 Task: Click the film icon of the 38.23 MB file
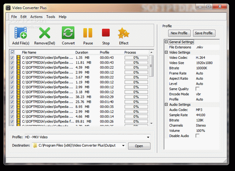point(18,97)
